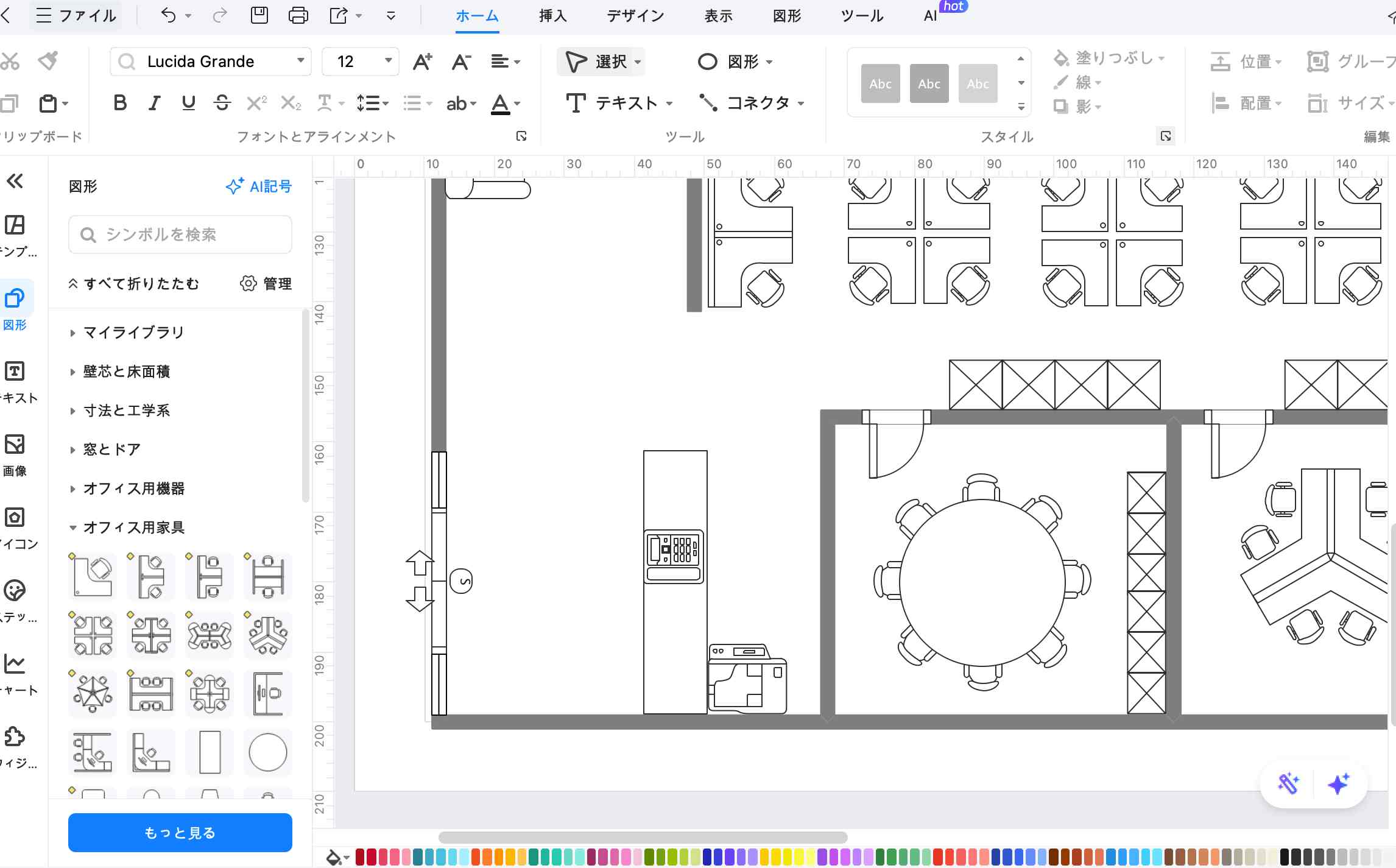Image resolution: width=1396 pixels, height=868 pixels.
Task: Click the superscript X² icon
Action: (256, 103)
